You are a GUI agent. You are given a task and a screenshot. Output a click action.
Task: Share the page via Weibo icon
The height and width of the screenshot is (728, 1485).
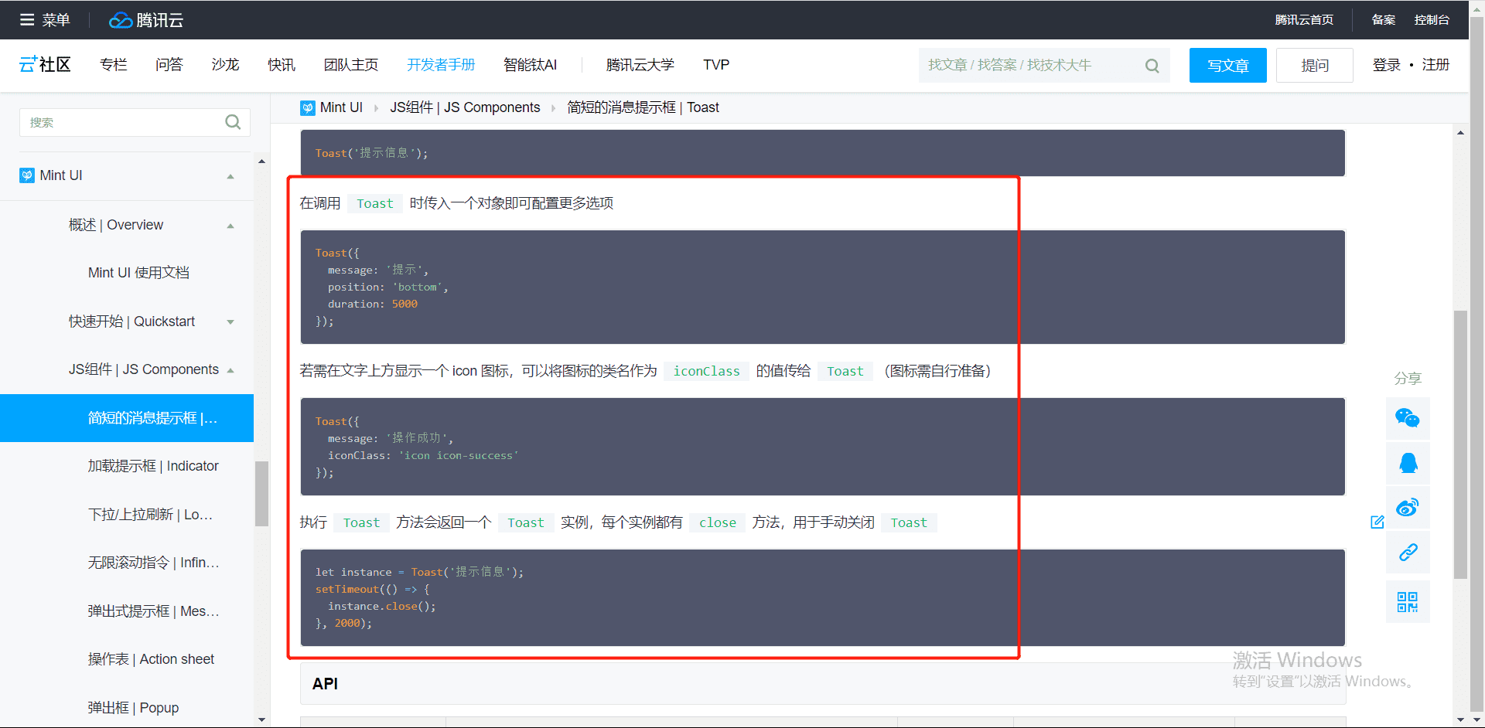(1408, 508)
